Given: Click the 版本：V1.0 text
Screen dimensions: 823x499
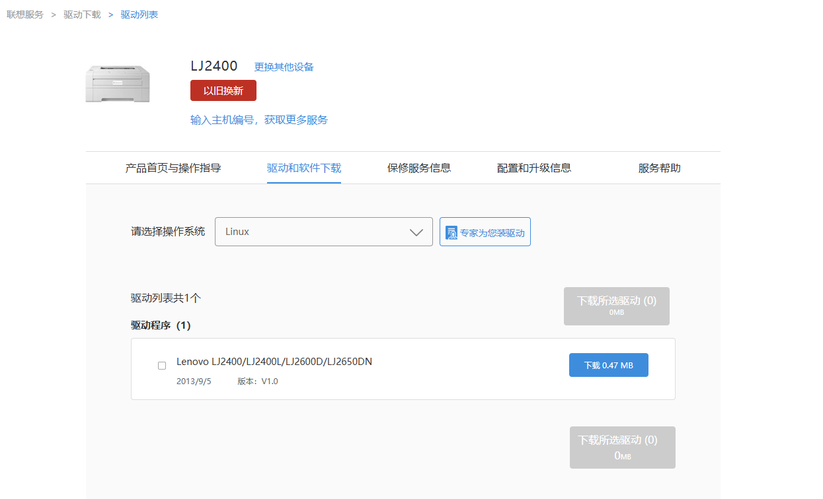Looking at the screenshot, I should click(258, 382).
